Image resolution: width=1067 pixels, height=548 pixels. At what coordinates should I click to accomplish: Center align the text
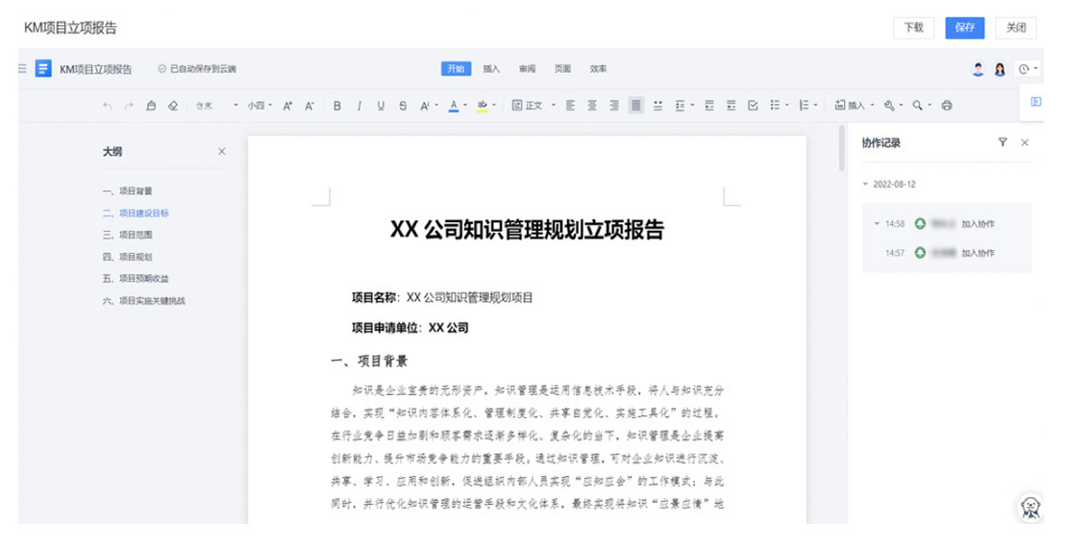(592, 106)
